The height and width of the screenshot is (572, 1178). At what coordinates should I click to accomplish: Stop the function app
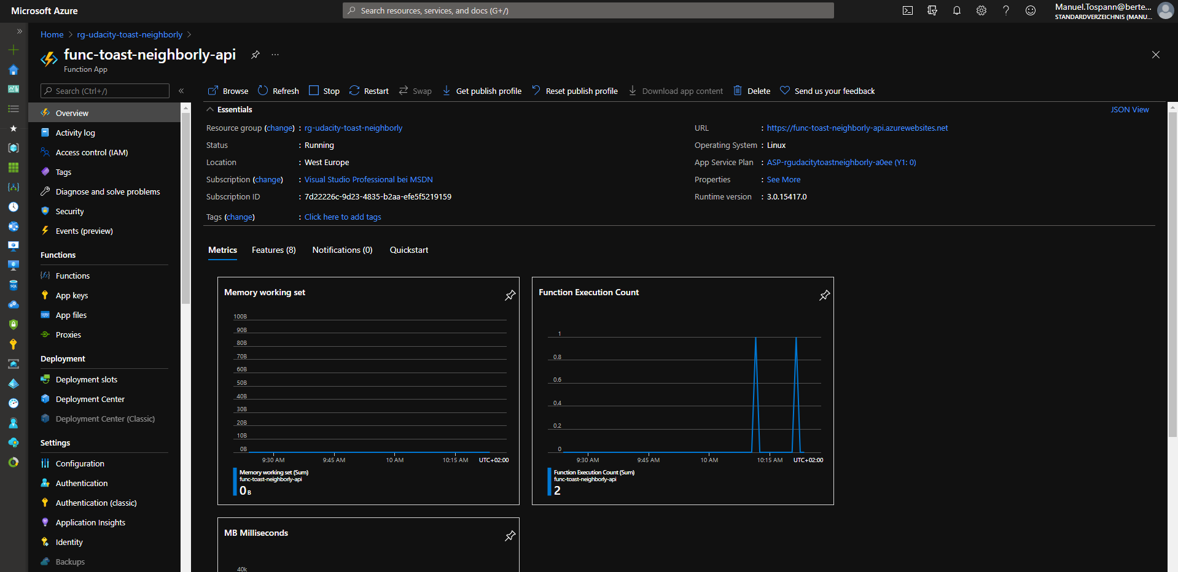324,91
